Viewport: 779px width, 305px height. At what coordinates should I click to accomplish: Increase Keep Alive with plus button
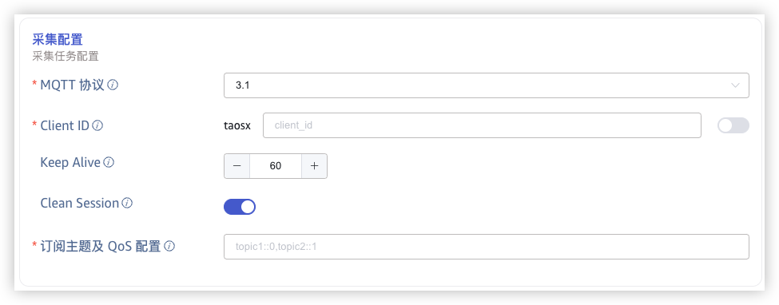point(314,166)
